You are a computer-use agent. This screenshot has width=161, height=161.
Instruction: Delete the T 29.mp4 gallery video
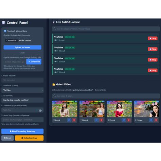[x=156, y=120]
